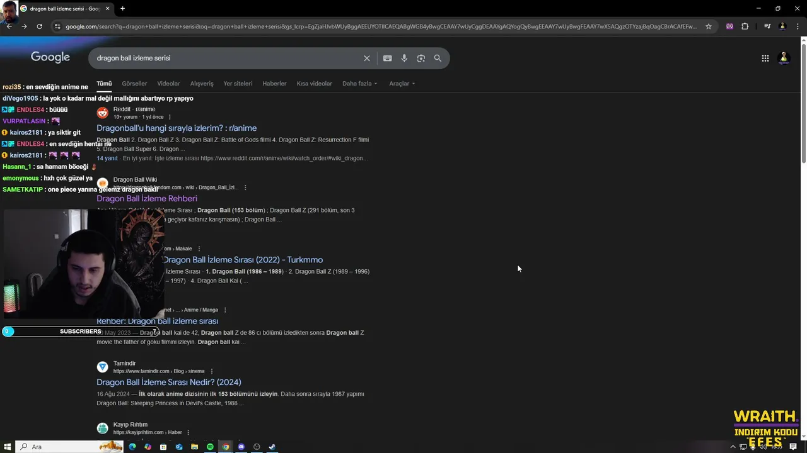Click the Windows taskbar Ara search box
Viewport: 807px width, 453px height.
point(69,447)
